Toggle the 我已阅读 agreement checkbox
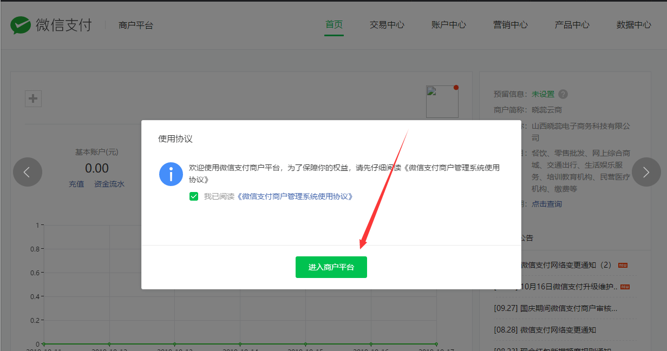The width and height of the screenshot is (667, 351). 194,196
